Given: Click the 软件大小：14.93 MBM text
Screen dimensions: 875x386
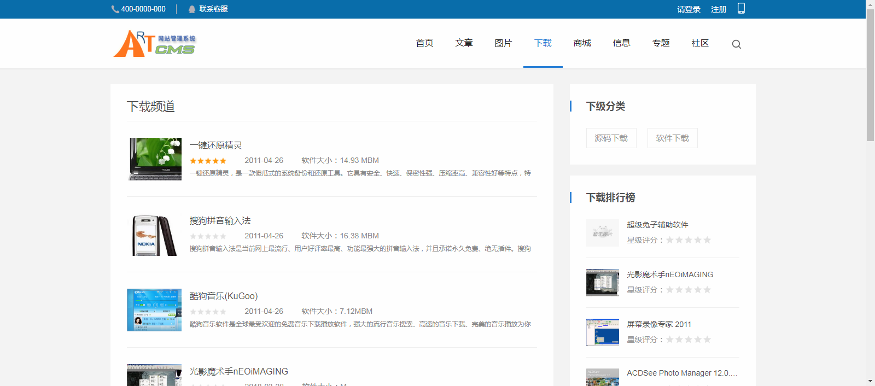Looking at the screenshot, I should pos(340,161).
